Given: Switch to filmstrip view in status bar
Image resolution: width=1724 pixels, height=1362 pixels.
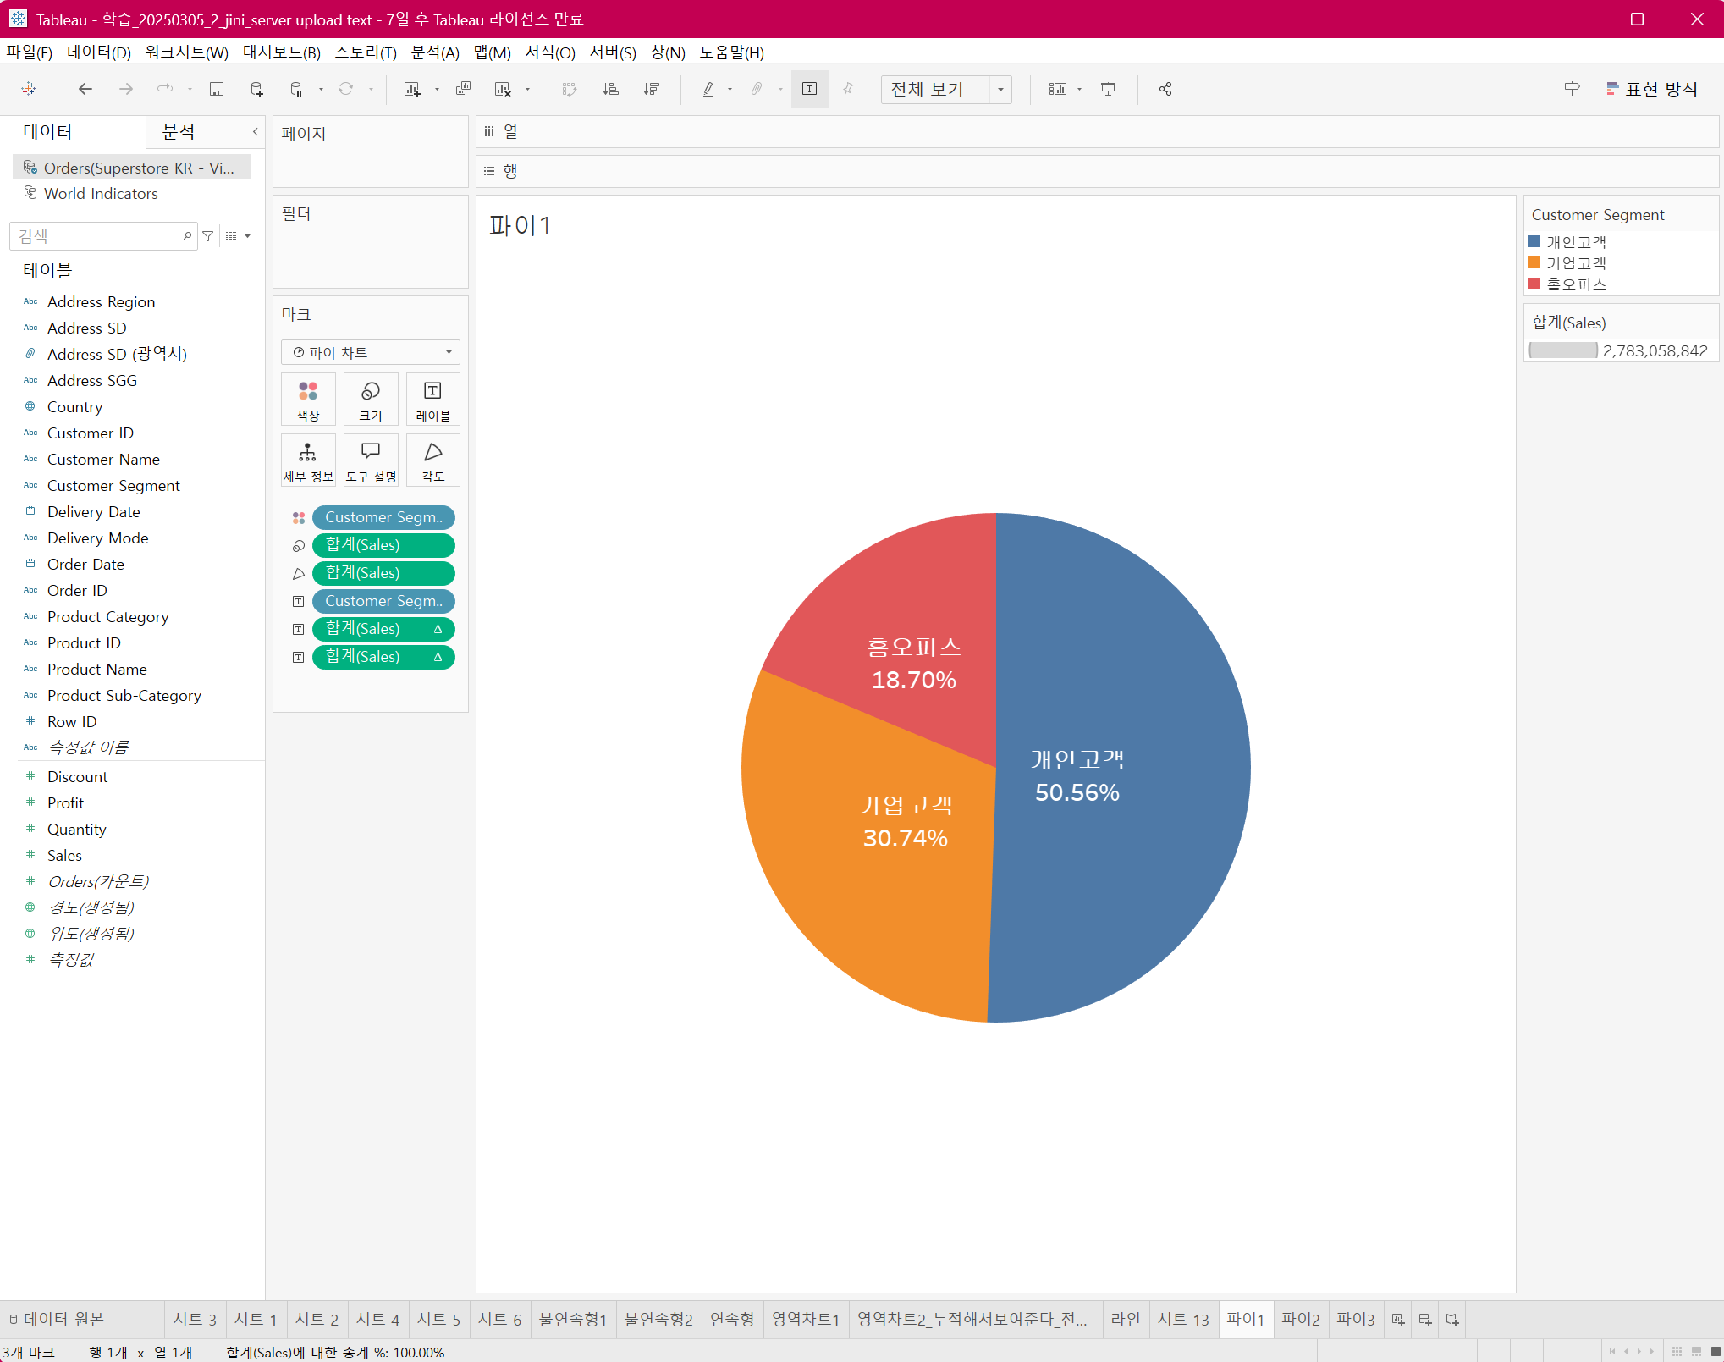Looking at the screenshot, I should tap(1696, 1351).
